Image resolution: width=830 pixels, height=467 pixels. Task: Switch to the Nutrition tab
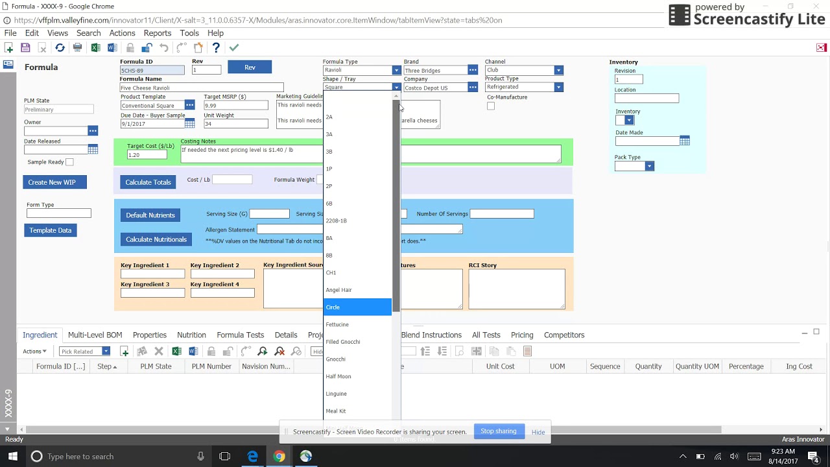coord(191,335)
